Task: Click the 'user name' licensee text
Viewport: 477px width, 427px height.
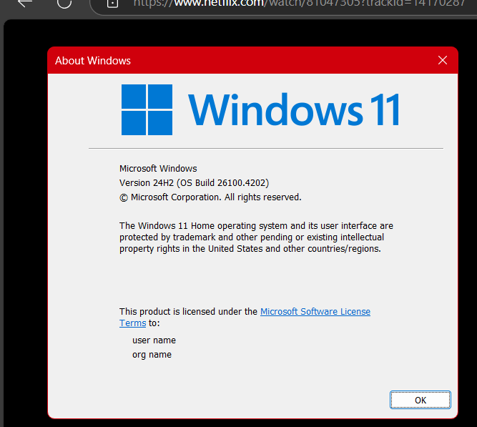Action: 154,340
